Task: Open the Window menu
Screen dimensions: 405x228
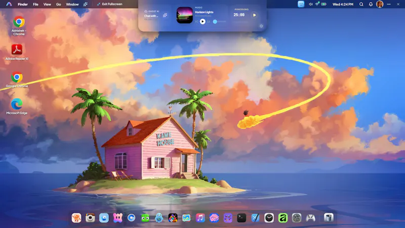Action: coord(72,4)
